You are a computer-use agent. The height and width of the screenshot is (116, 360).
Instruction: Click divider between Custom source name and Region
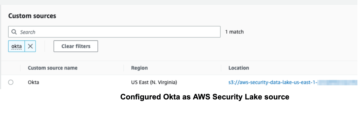pos(124,68)
